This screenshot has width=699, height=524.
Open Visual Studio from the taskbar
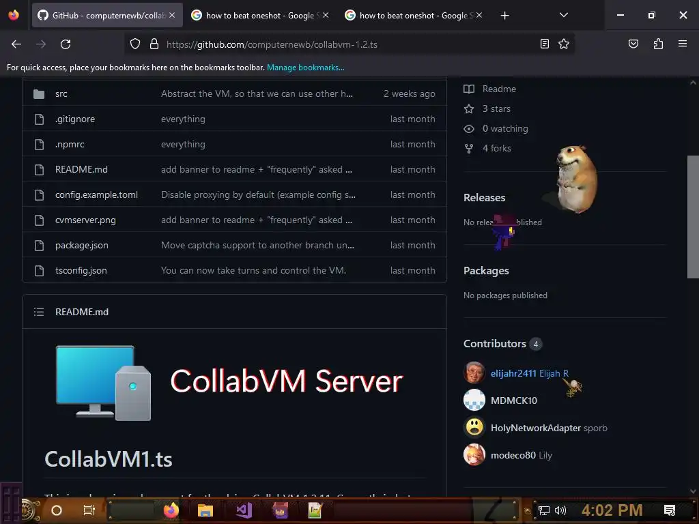[244, 510]
